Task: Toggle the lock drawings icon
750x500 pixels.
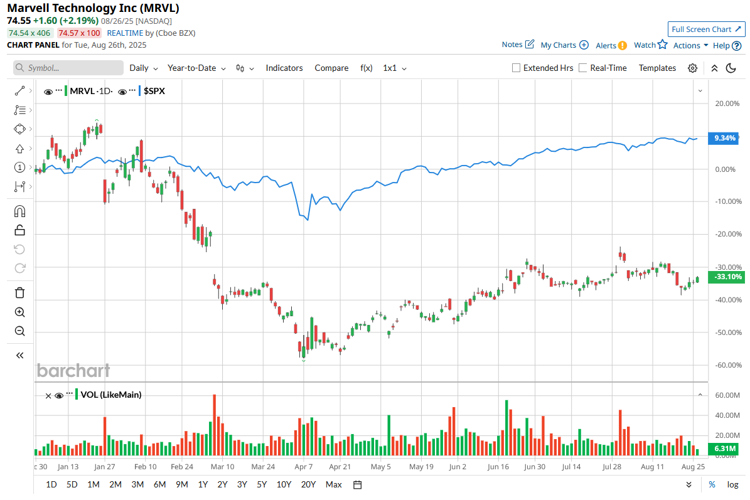Action: point(19,230)
